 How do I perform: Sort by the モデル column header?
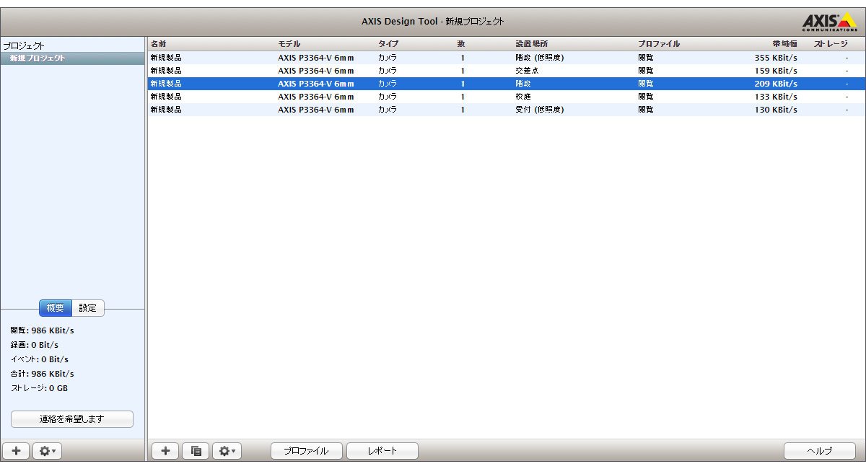click(x=289, y=44)
